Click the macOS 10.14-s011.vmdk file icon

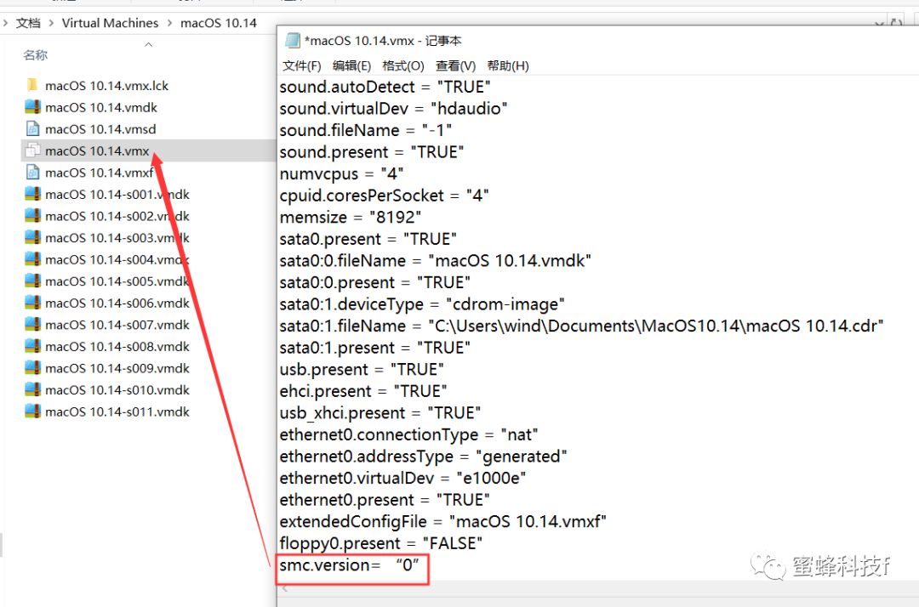(x=32, y=411)
